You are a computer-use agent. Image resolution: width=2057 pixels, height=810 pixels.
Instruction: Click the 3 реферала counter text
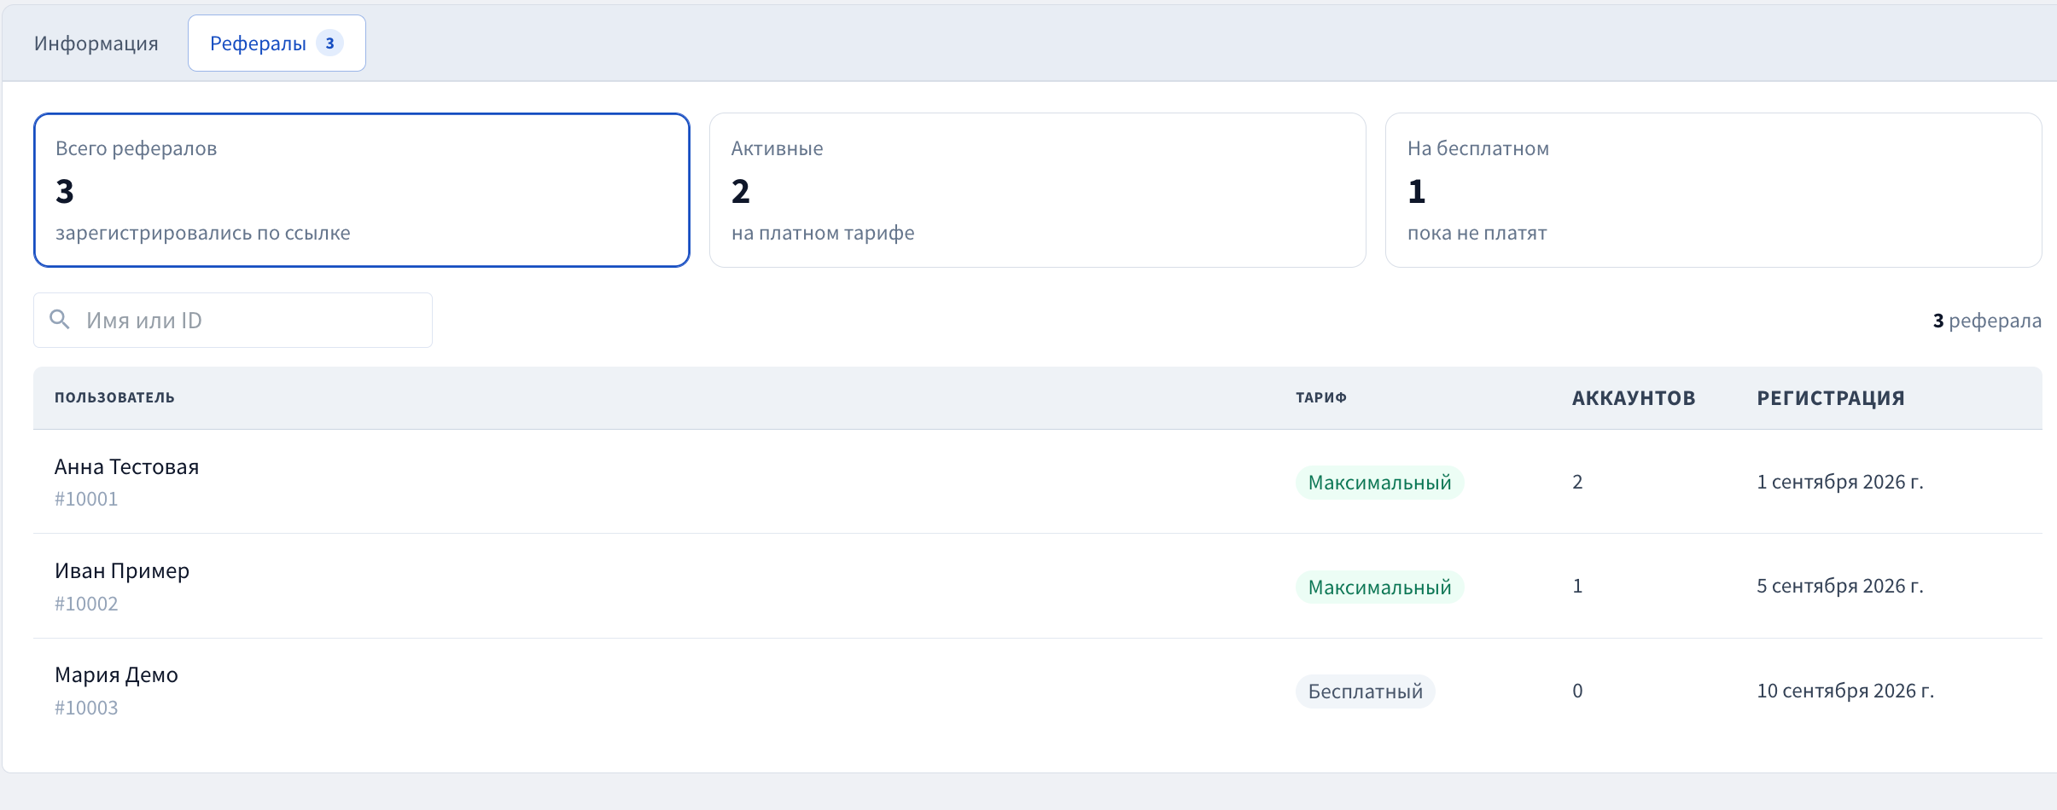coord(1987,321)
